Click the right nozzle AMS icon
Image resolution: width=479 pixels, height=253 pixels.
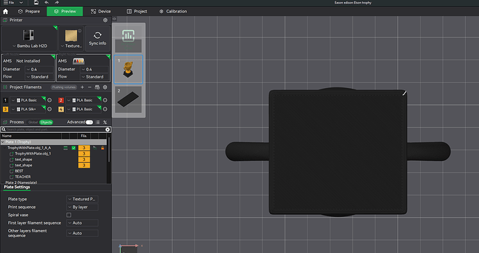pyautogui.click(x=78, y=61)
